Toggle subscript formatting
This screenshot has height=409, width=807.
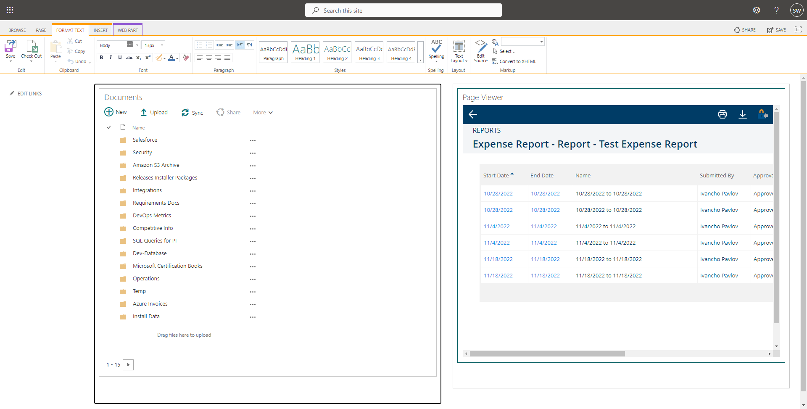(x=139, y=58)
